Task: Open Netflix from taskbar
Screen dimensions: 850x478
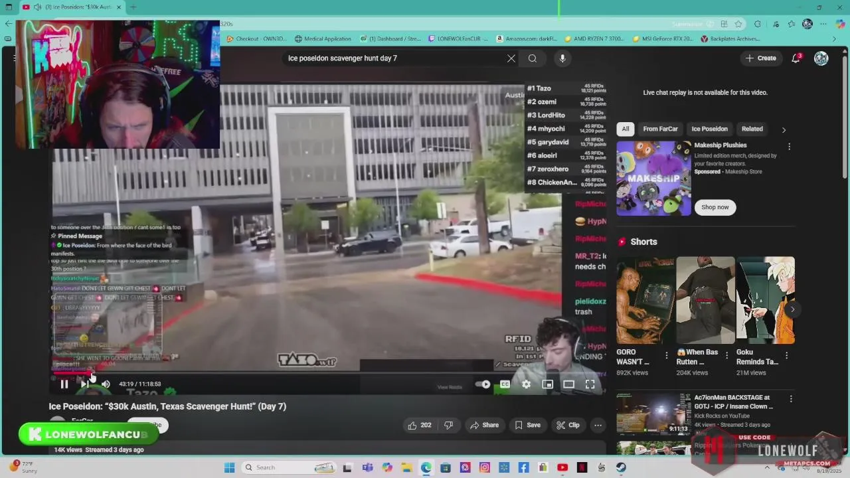Action: tap(582, 467)
